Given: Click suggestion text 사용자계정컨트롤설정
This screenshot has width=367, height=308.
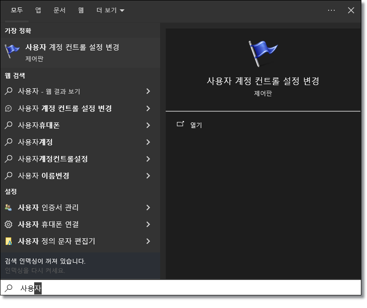Looking at the screenshot, I should [53, 159].
